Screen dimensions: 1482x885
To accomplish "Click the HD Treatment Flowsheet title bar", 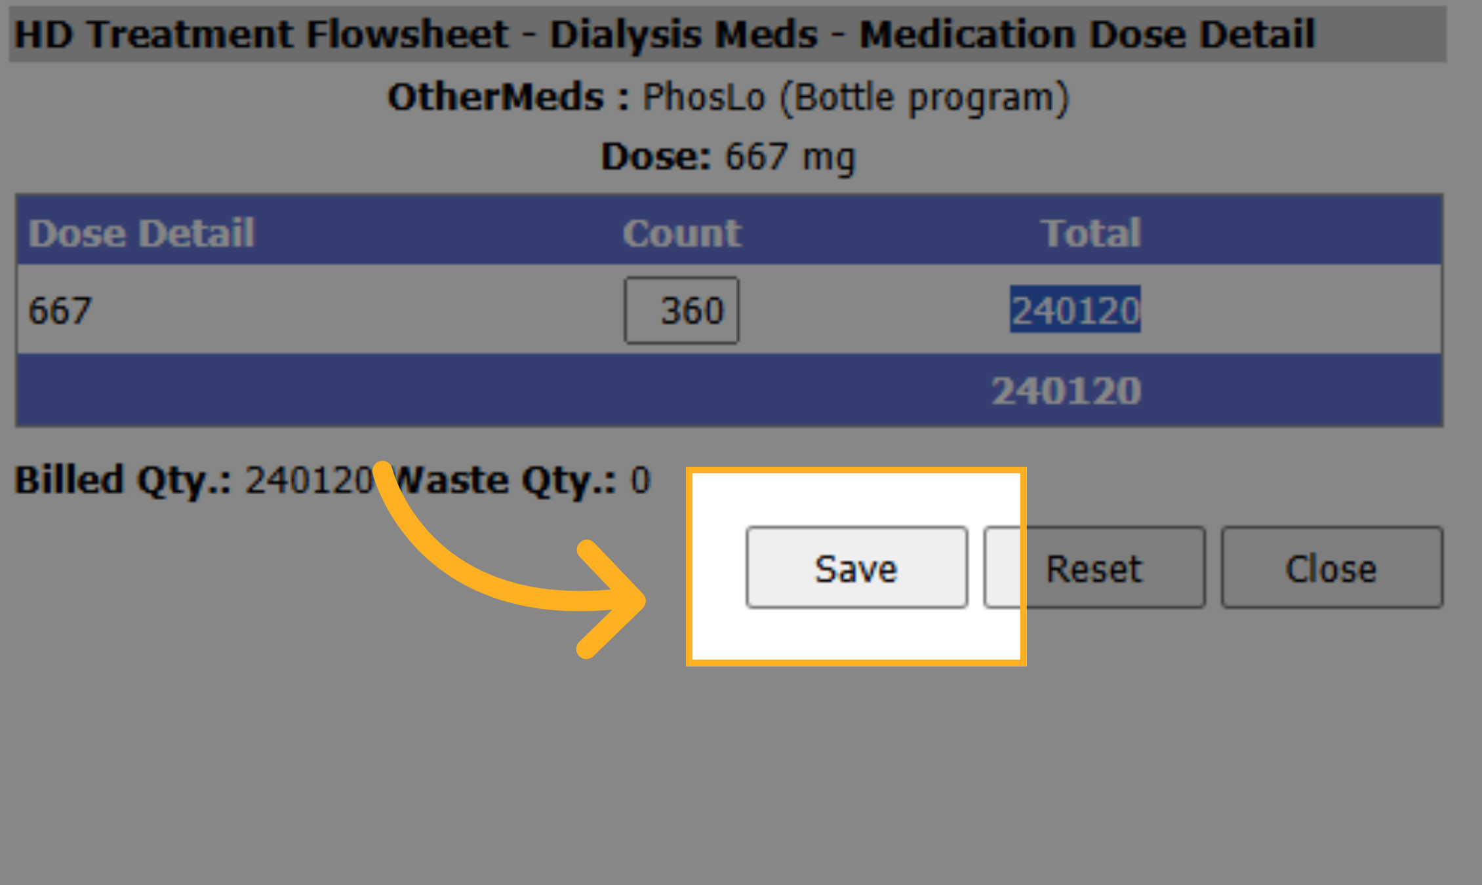I will tap(728, 34).
